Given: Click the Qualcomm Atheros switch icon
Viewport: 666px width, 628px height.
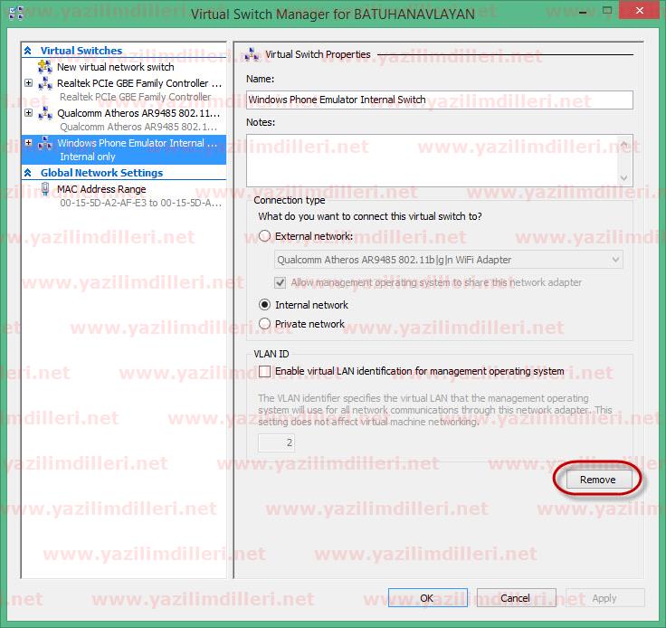Looking at the screenshot, I should (x=45, y=113).
